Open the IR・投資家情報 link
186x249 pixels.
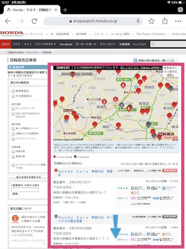(60, 34)
